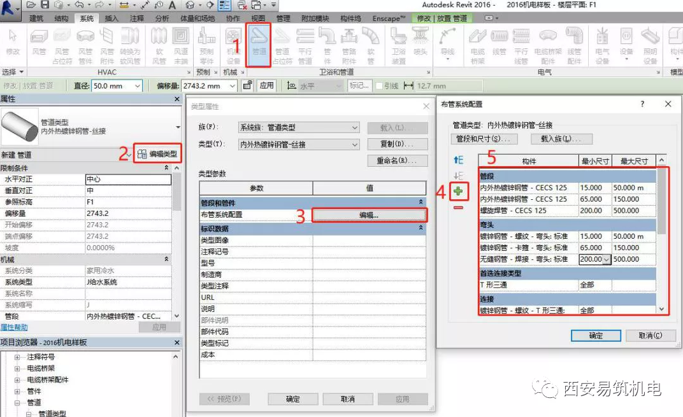Screen dimensions: 683x417
Task: Click the 水平对正 value field 中心
Action: (128, 180)
